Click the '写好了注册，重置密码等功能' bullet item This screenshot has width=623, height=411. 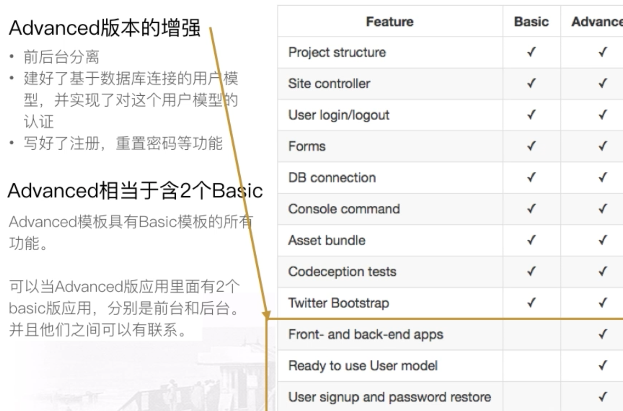pos(123,143)
